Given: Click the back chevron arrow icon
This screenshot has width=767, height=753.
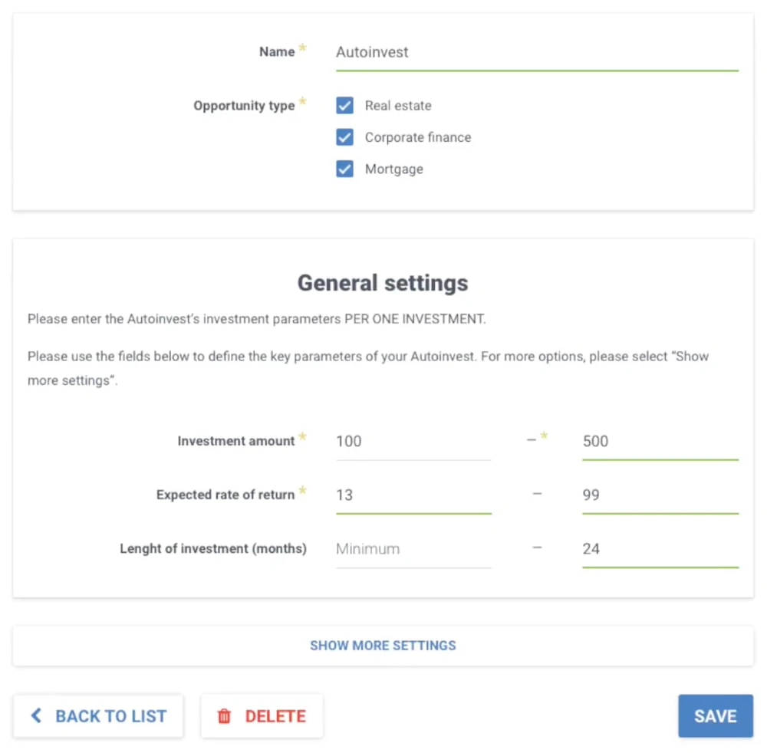Looking at the screenshot, I should tap(36, 715).
